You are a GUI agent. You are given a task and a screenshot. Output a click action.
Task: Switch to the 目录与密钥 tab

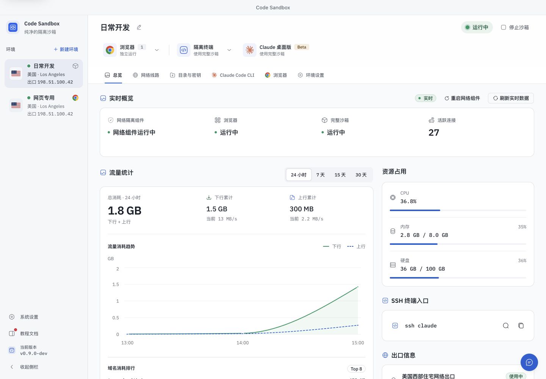[x=185, y=75]
